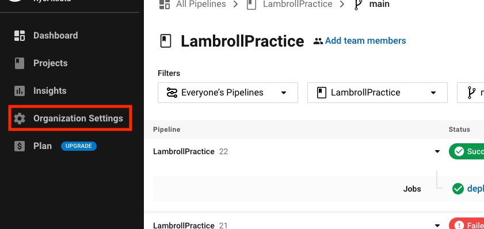Expand pipeline 21 with its arrow
The width and height of the screenshot is (484, 229).
click(x=437, y=226)
